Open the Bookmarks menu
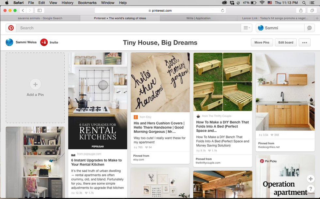This screenshot has width=320, height=199. [x=87, y=3]
